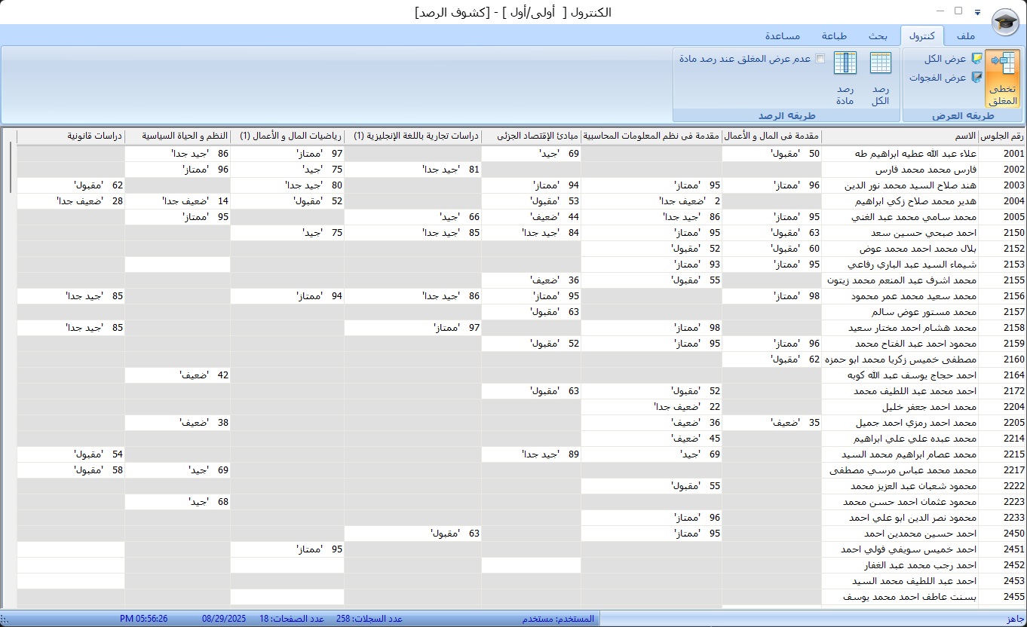Click the رقم الجلوس column header

[x=1001, y=136]
